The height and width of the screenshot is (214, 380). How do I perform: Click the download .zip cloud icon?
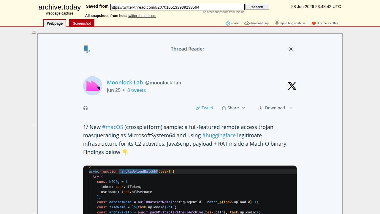pyautogui.click(x=247, y=23)
